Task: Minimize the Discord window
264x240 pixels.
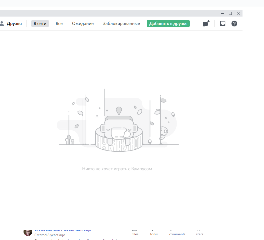Action: [x=222, y=13]
